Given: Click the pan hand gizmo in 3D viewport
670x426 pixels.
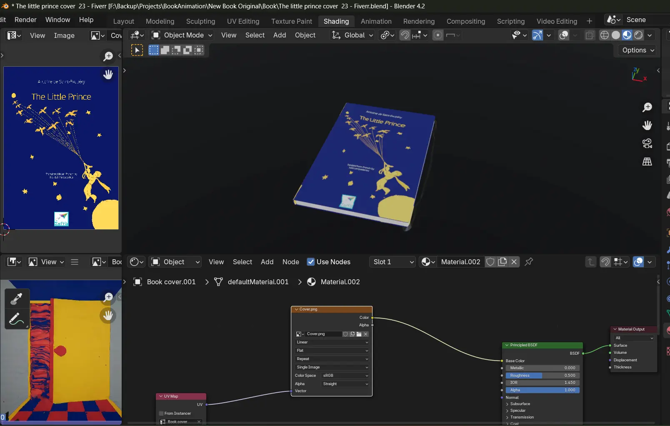Looking at the screenshot, I should pyautogui.click(x=647, y=125).
